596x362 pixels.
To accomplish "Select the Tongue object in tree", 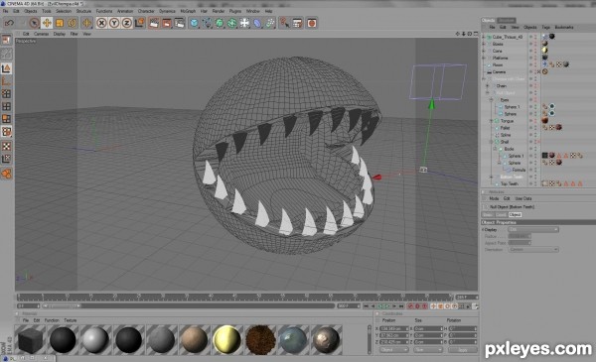I will tap(507, 121).
